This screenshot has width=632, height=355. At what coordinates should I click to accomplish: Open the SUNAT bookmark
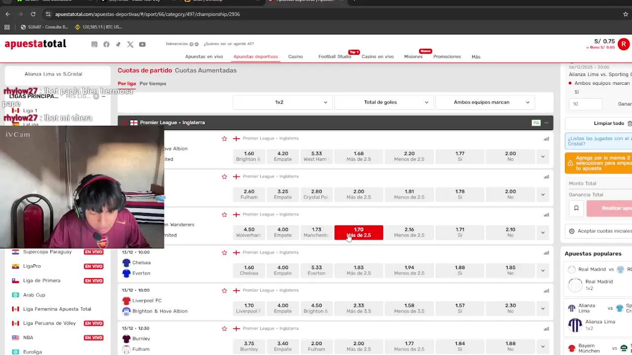(x=44, y=27)
